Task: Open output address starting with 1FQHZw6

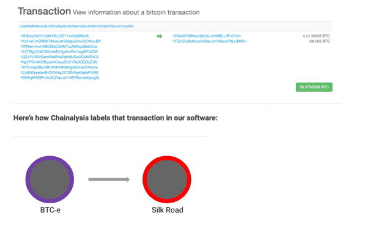Action: point(209,41)
